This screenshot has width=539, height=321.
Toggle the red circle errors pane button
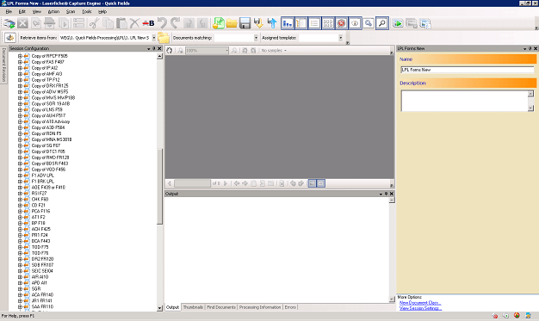[341, 23]
